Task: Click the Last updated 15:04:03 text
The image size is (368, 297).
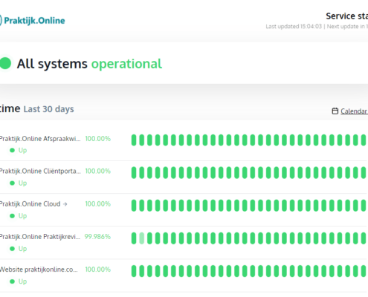Action: [x=294, y=27]
